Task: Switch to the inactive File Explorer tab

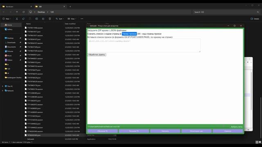Action: click(17, 7)
